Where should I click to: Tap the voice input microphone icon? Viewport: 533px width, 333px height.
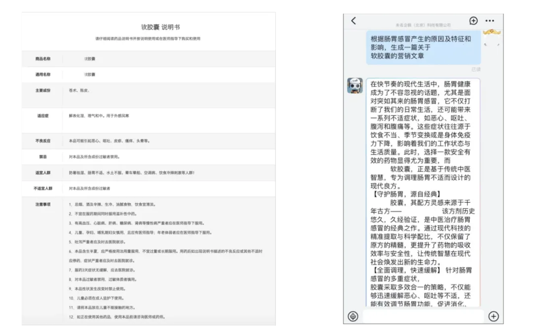353,316
